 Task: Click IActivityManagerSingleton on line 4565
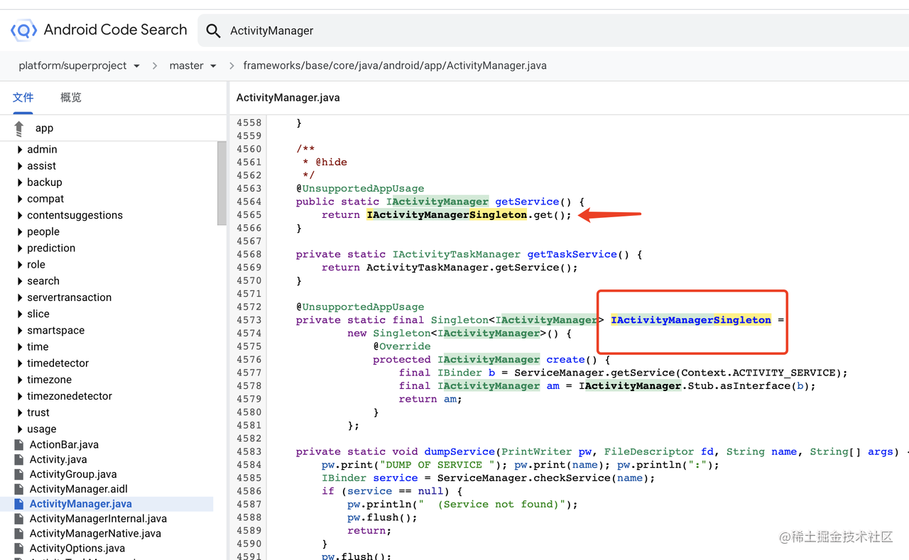[x=447, y=215]
